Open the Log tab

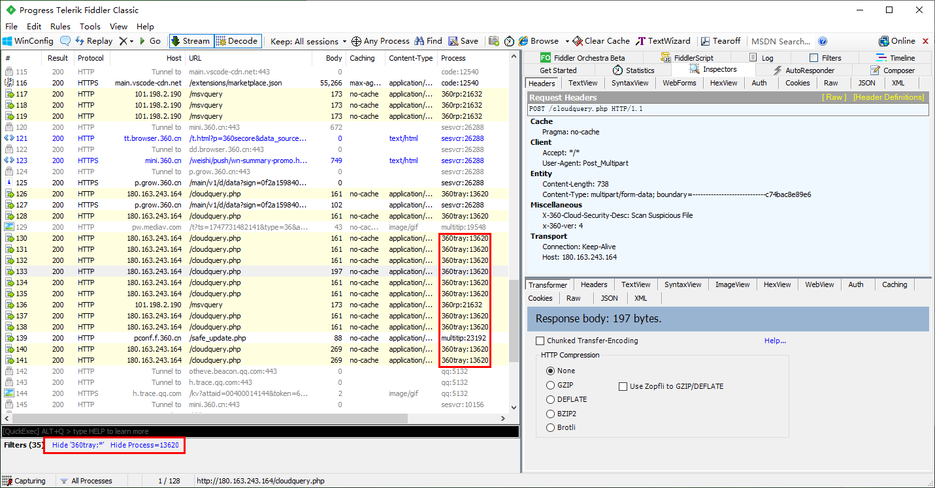pyautogui.click(x=761, y=58)
